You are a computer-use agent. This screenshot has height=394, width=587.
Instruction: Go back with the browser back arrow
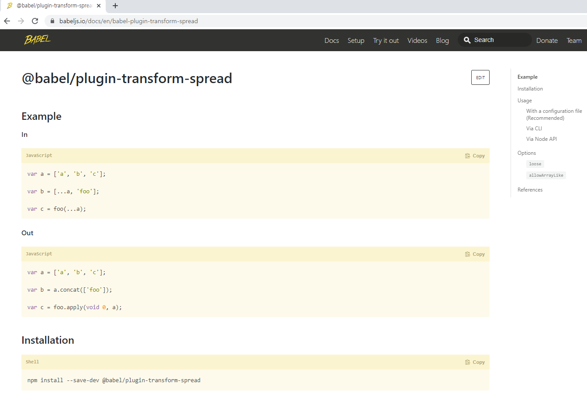(7, 21)
